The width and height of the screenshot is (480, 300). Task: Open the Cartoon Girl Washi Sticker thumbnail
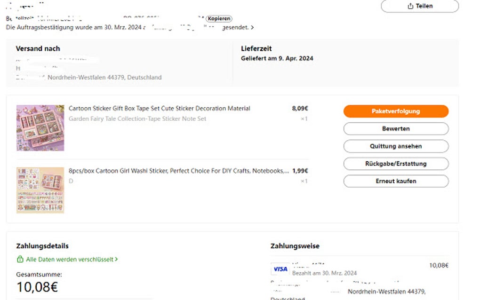(40, 190)
